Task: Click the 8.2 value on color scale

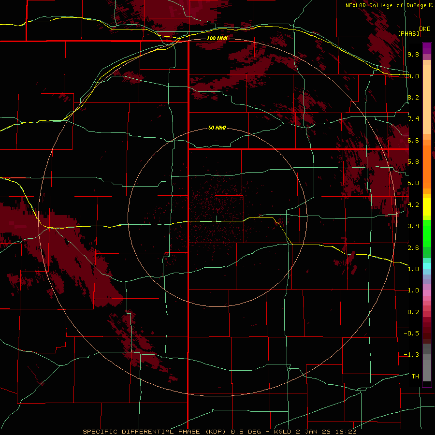Action: 413,97
